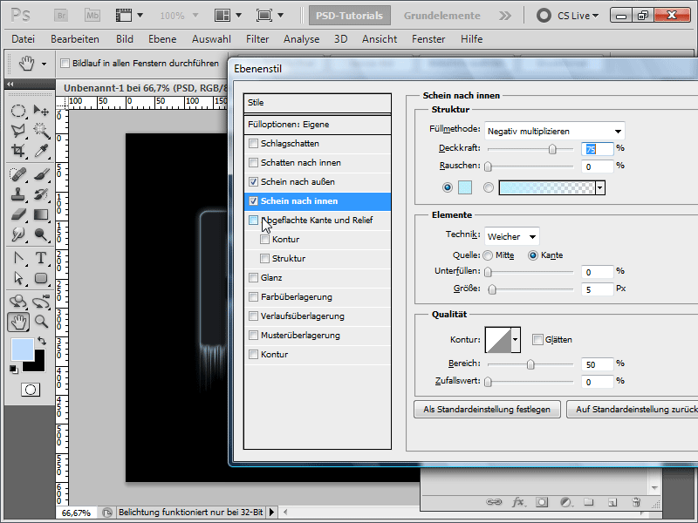Open the Kontur quality curve dropdown
698x523 pixels.
point(516,340)
